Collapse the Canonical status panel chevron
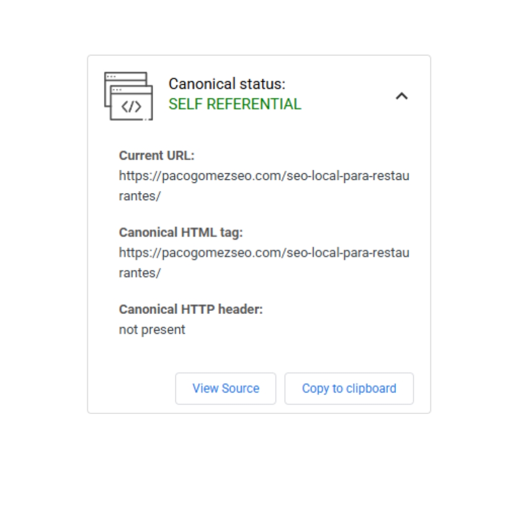 tap(401, 96)
